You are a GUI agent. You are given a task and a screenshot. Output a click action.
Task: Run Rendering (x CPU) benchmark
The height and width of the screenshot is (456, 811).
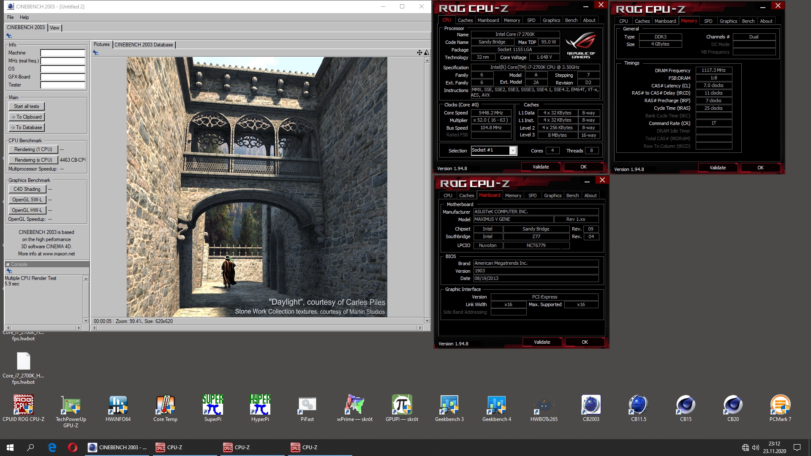[33, 160]
